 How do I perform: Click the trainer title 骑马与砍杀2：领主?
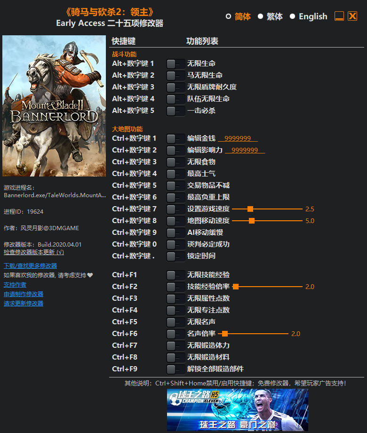[110, 12]
